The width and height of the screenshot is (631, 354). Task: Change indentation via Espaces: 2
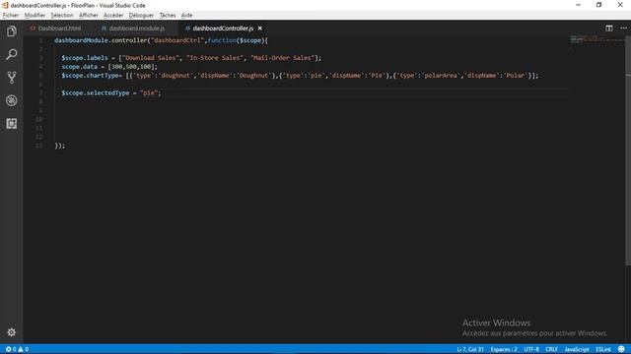click(504, 349)
